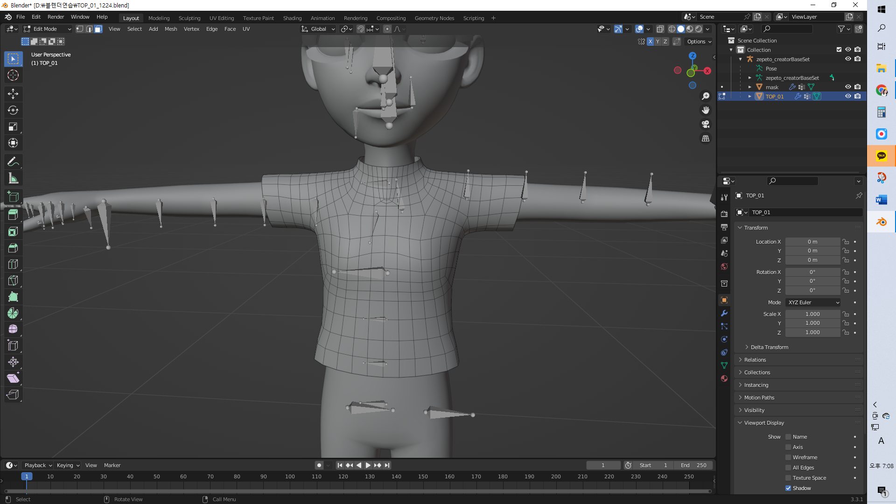Image resolution: width=896 pixels, height=504 pixels.
Task: Disable the Shadow checkbox
Action: pos(788,488)
